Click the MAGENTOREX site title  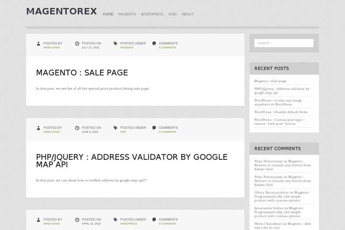(62, 11)
